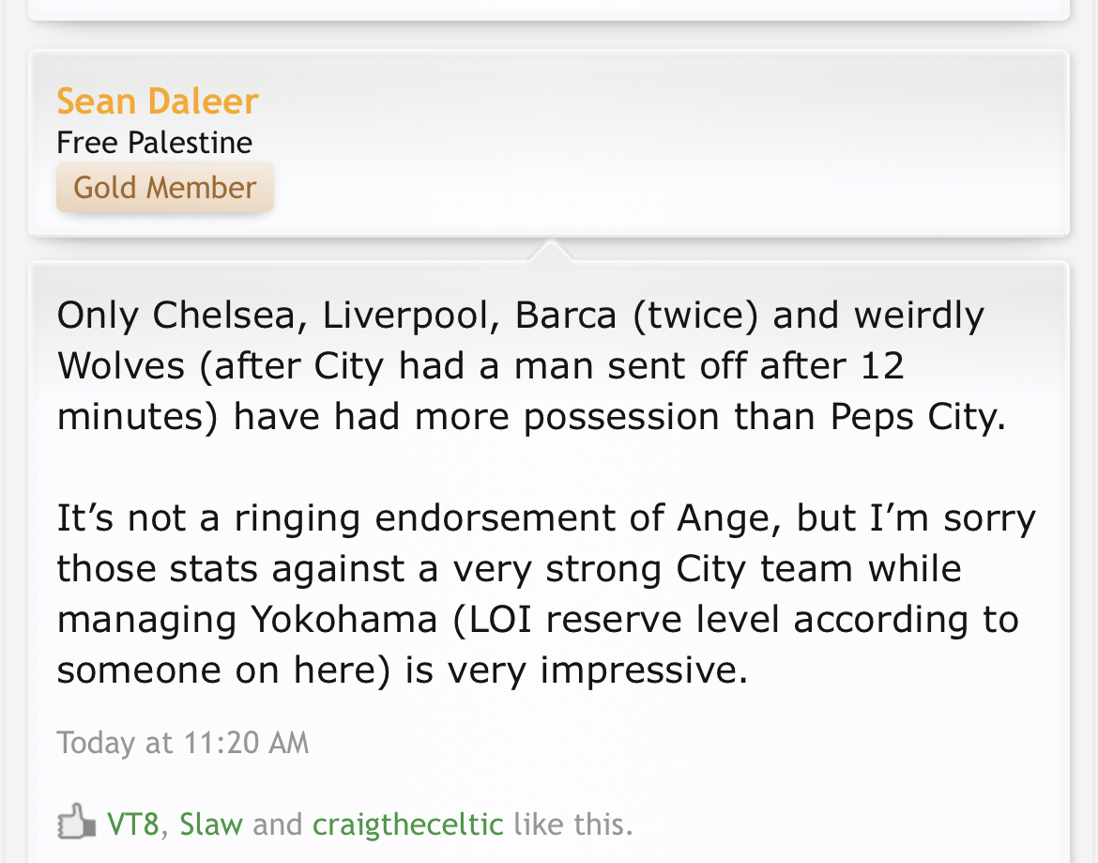Open Sean Daleer's profile

coord(157,101)
